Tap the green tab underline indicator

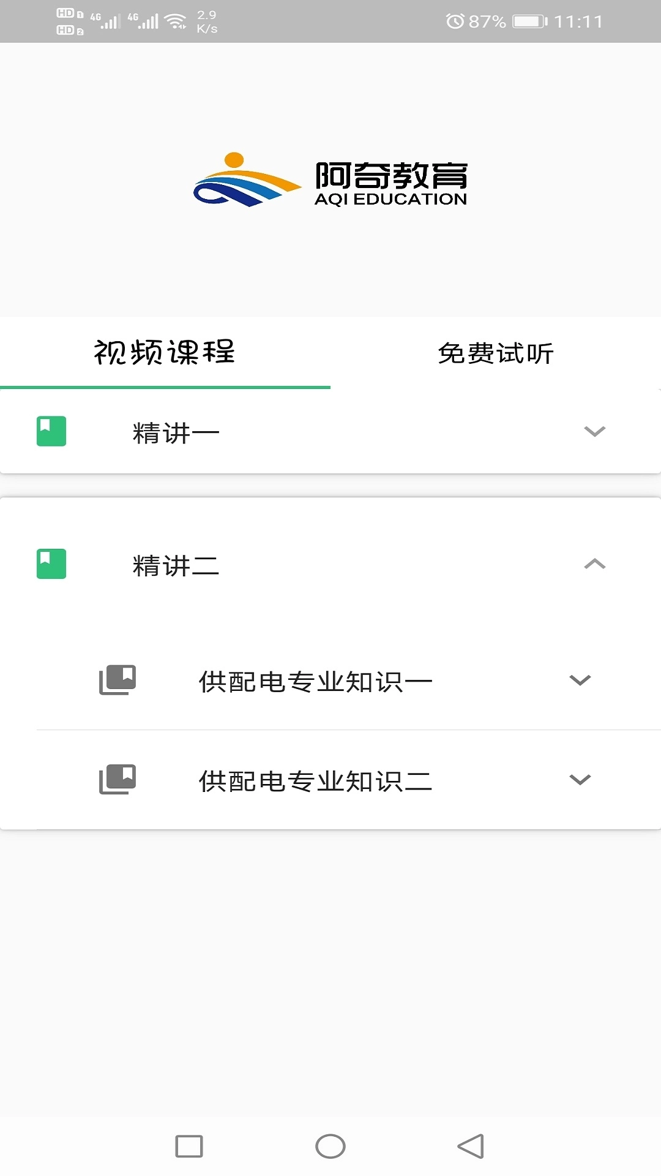point(164,387)
